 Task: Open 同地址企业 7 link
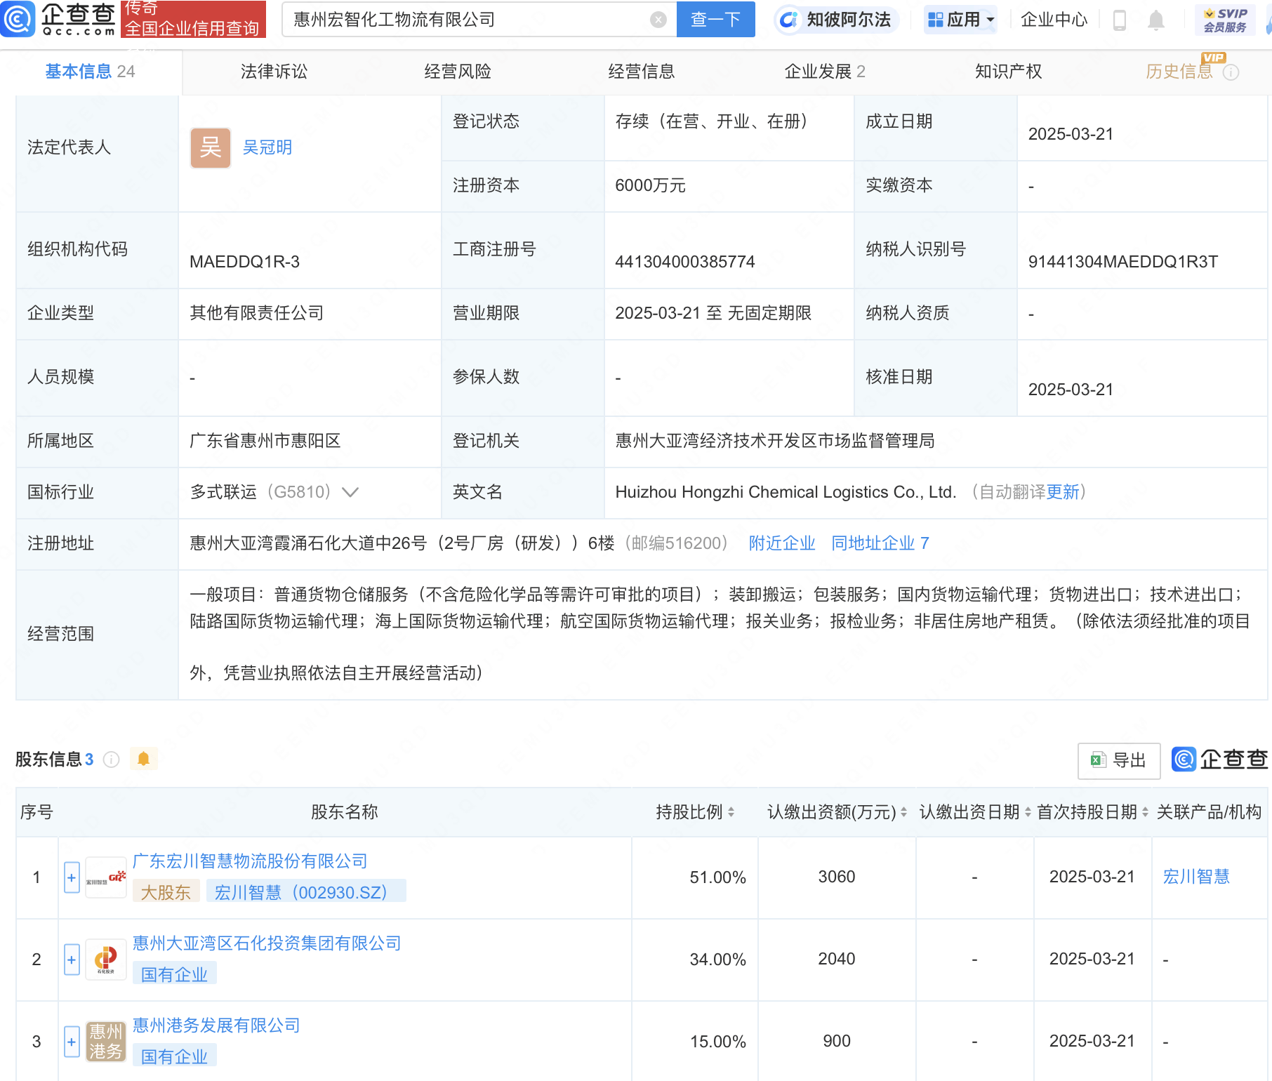tap(880, 543)
